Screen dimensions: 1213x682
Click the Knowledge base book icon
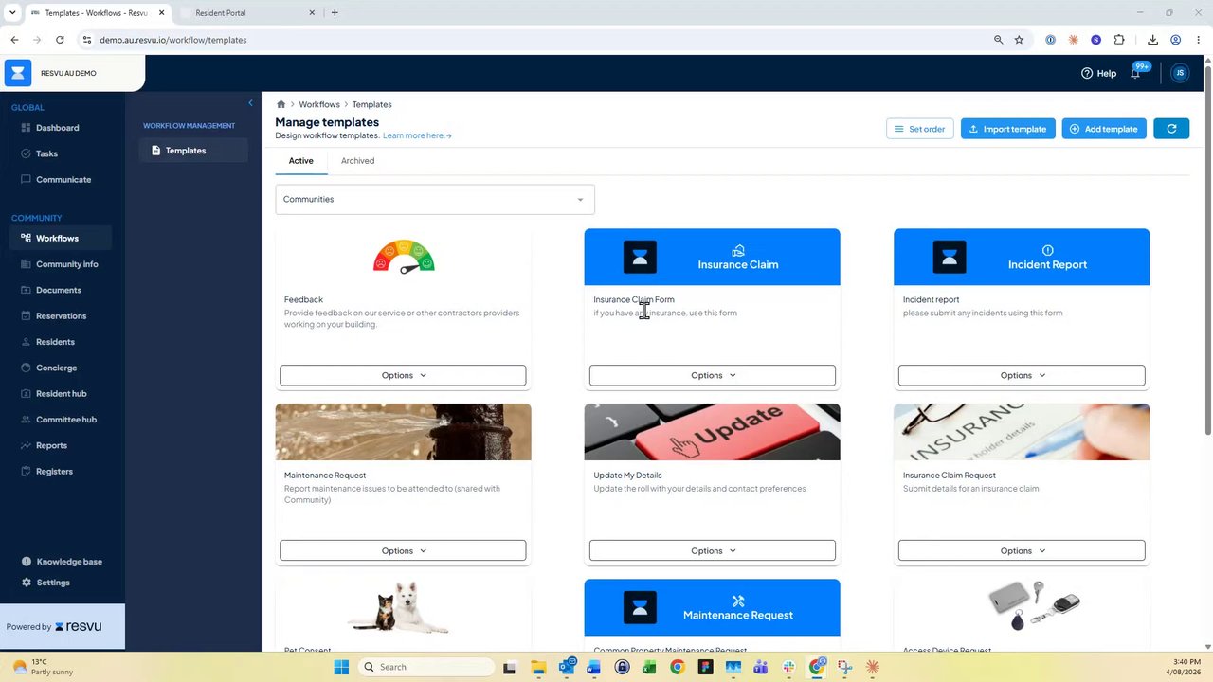click(27, 562)
